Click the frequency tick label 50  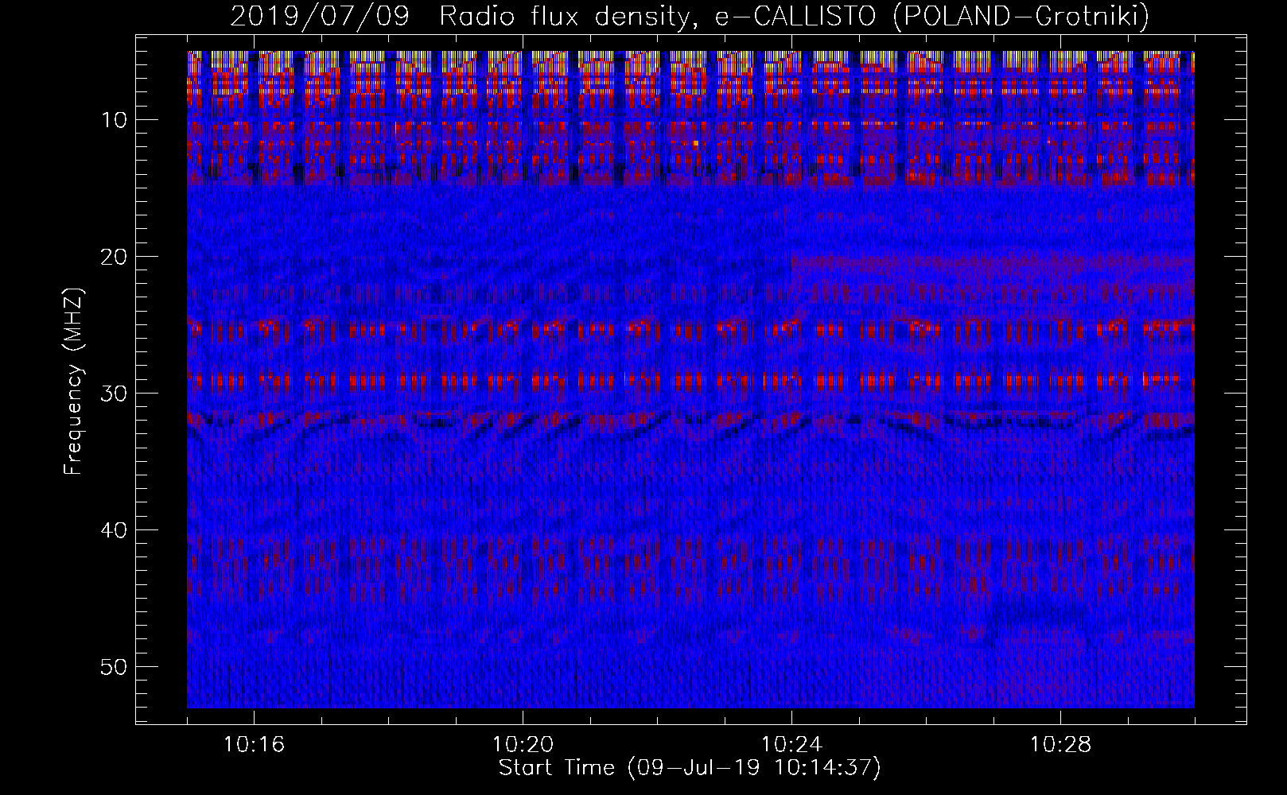click(115, 667)
